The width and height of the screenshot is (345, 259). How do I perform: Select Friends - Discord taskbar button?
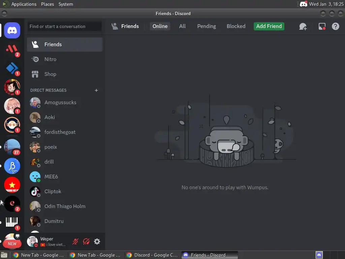click(x=210, y=255)
